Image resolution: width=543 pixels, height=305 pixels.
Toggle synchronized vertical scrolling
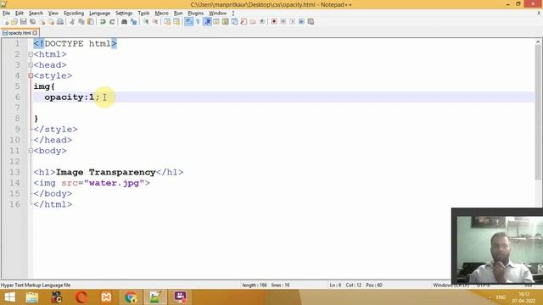click(x=167, y=22)
